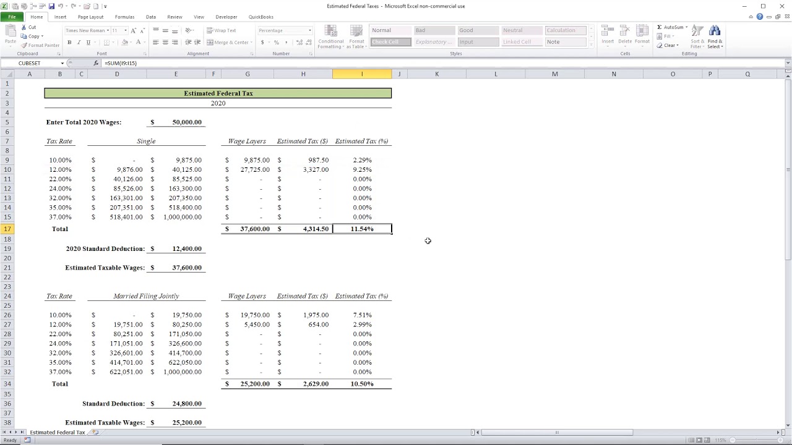Toggle Bold formatting
Screen dimensions: 792x445
(x=69, y=42)
